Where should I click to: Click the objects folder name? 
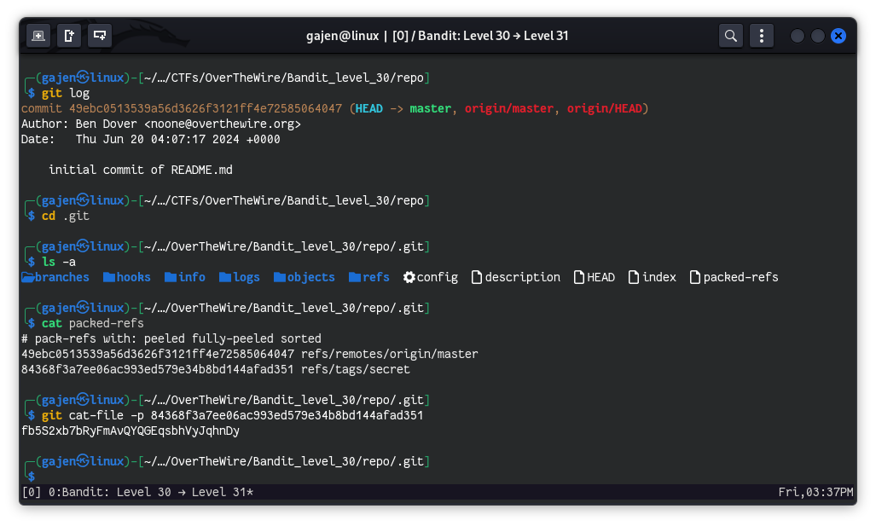click(x=310, y=277)
